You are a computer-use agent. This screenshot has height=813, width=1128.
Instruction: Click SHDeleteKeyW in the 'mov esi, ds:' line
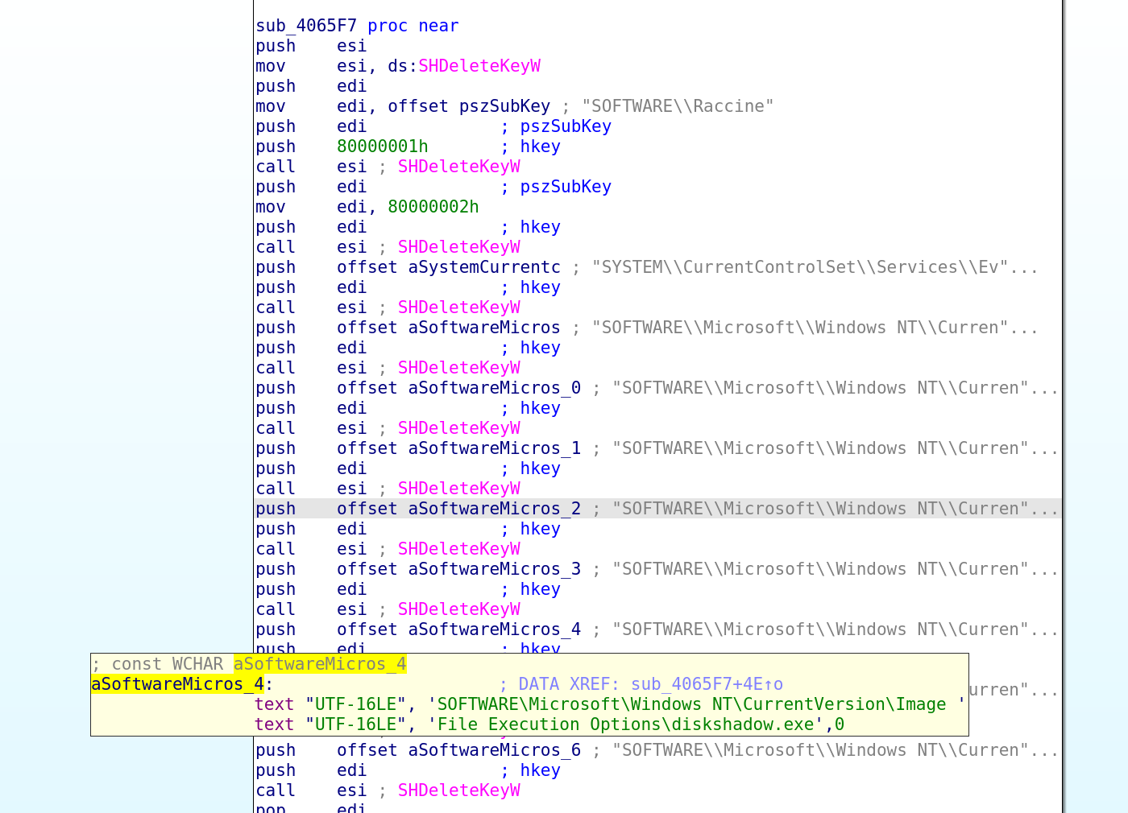(479, 66)
